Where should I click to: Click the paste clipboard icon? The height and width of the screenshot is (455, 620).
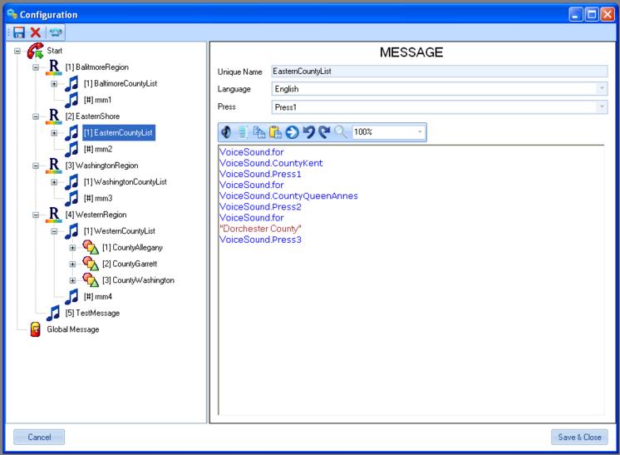click(x=275, y=132)
